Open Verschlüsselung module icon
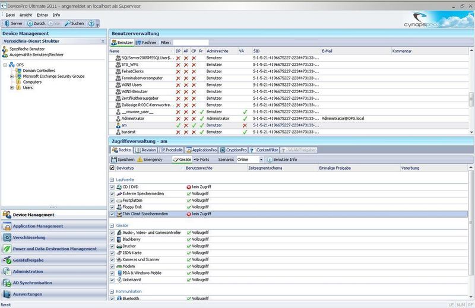The image size is (475, 308). pos(7,237)
